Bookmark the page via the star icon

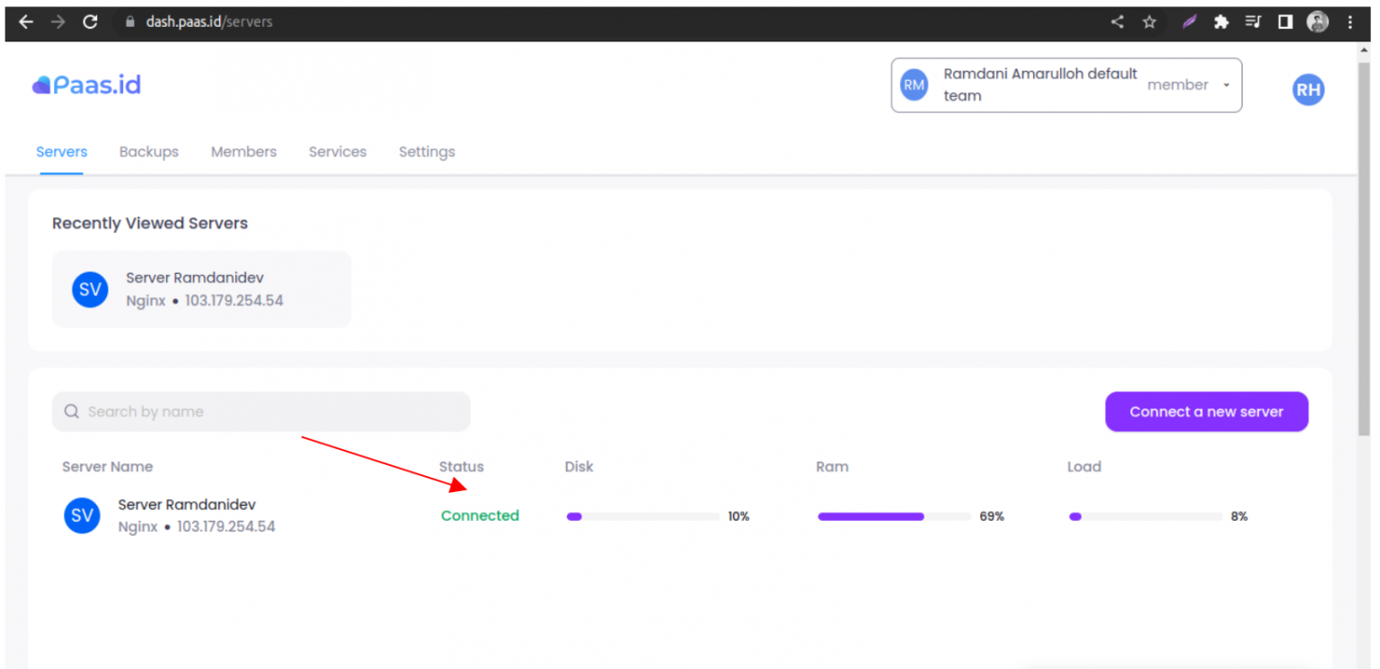click(x=1150, y=22)
